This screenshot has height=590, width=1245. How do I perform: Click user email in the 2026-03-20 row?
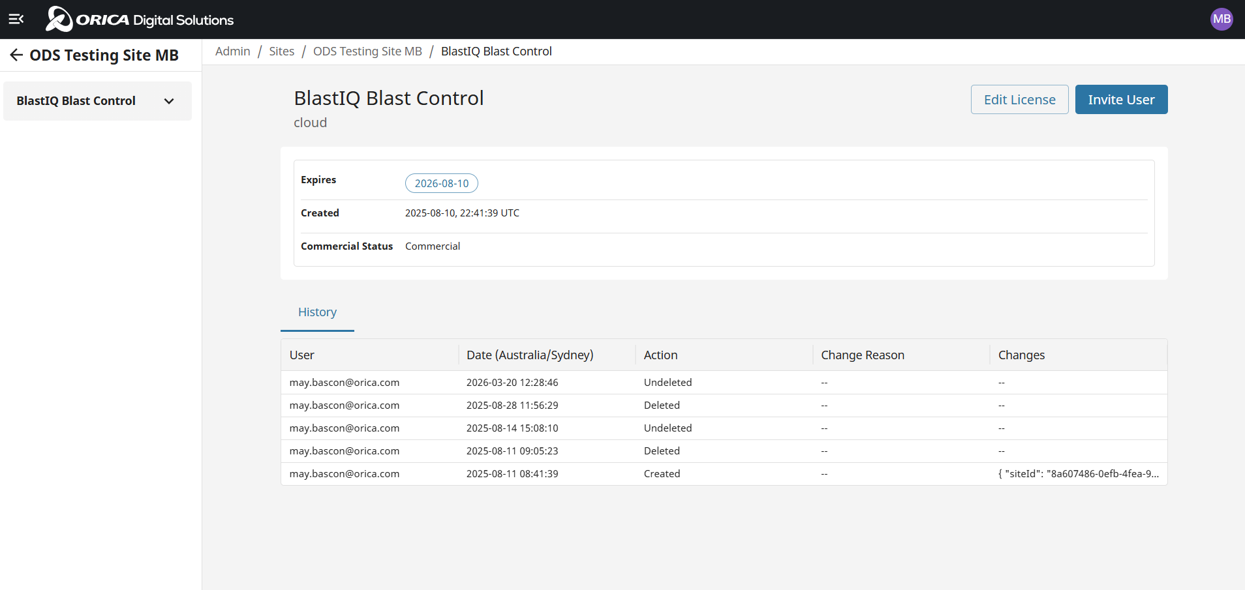345,383
